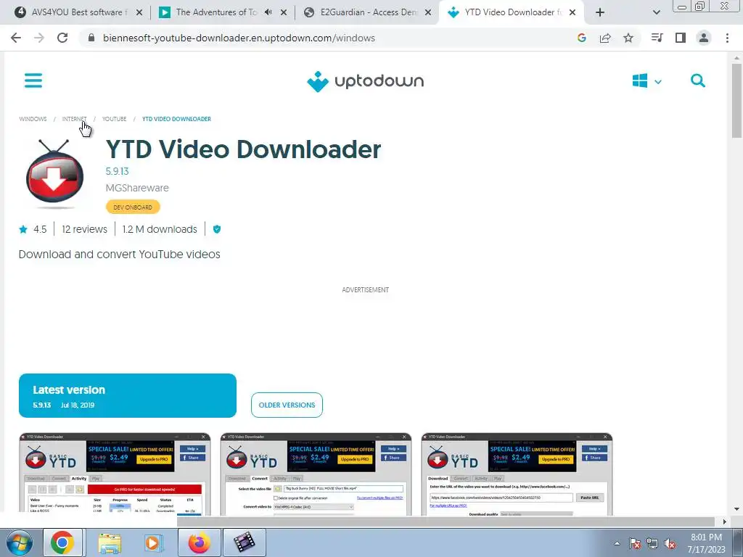Open the Download tab screenshot thumbnail
743x557 pixels.
tap(517, 474)
